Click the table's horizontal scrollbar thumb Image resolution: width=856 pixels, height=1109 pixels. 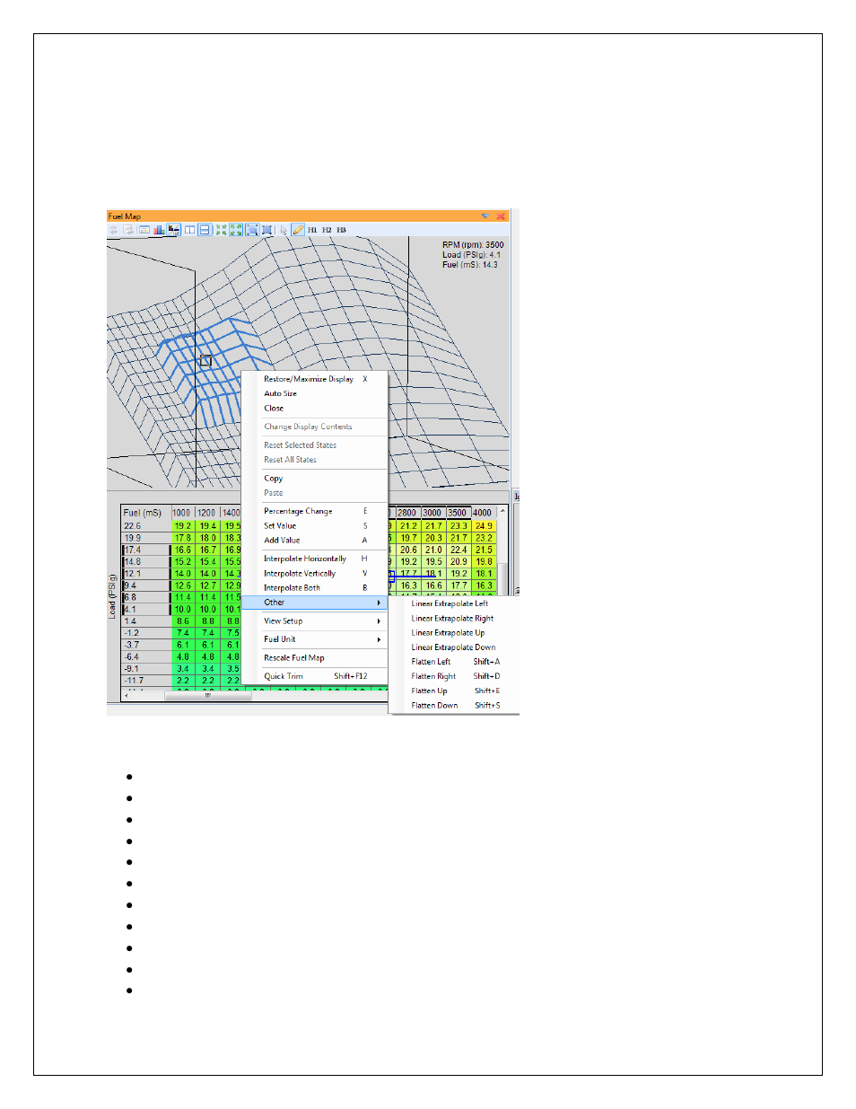click(x=207, y=695)
